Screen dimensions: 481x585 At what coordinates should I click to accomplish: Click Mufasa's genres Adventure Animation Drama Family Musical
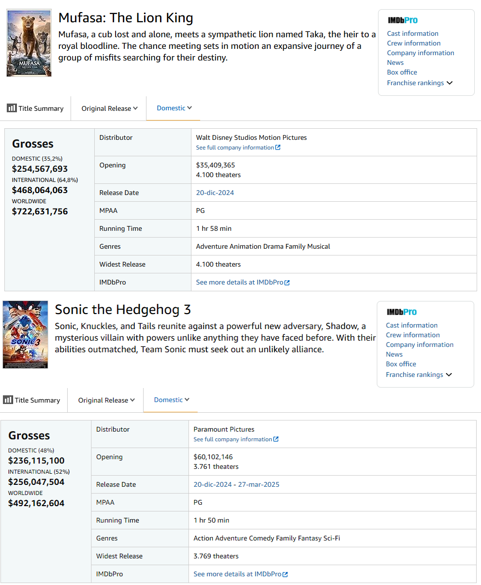pos(263,246)
